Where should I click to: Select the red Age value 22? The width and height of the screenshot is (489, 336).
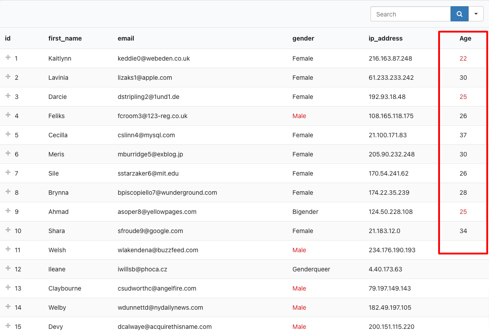pos(463,58)
